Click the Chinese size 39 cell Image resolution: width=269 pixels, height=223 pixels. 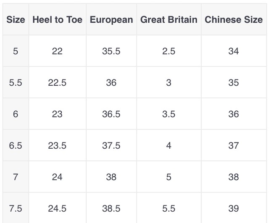point(234,208)
